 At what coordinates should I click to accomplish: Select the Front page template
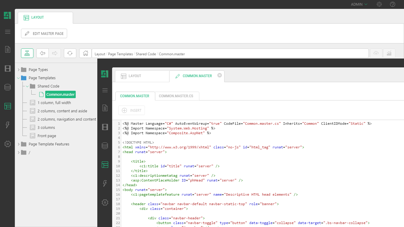(x=47, y=136)
